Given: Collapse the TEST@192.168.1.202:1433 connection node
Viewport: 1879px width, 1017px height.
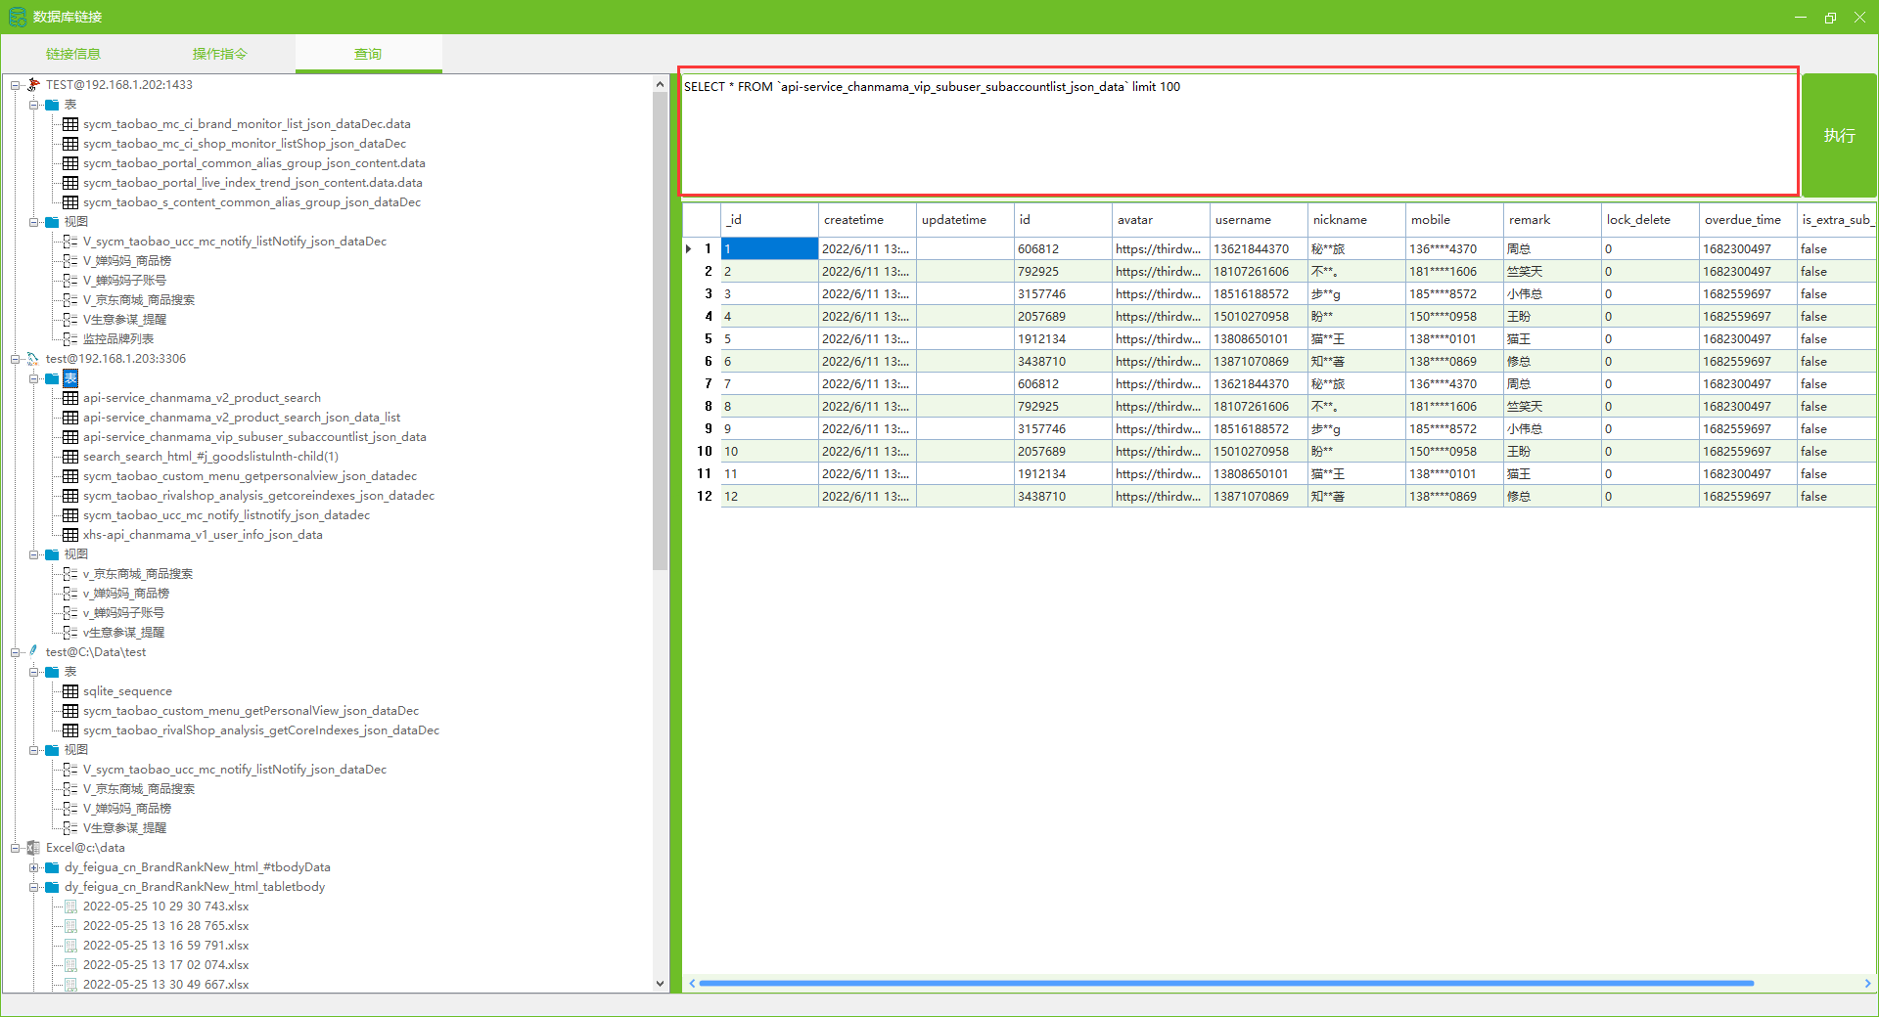Looking at the screenshot, I should coord(15,85).
